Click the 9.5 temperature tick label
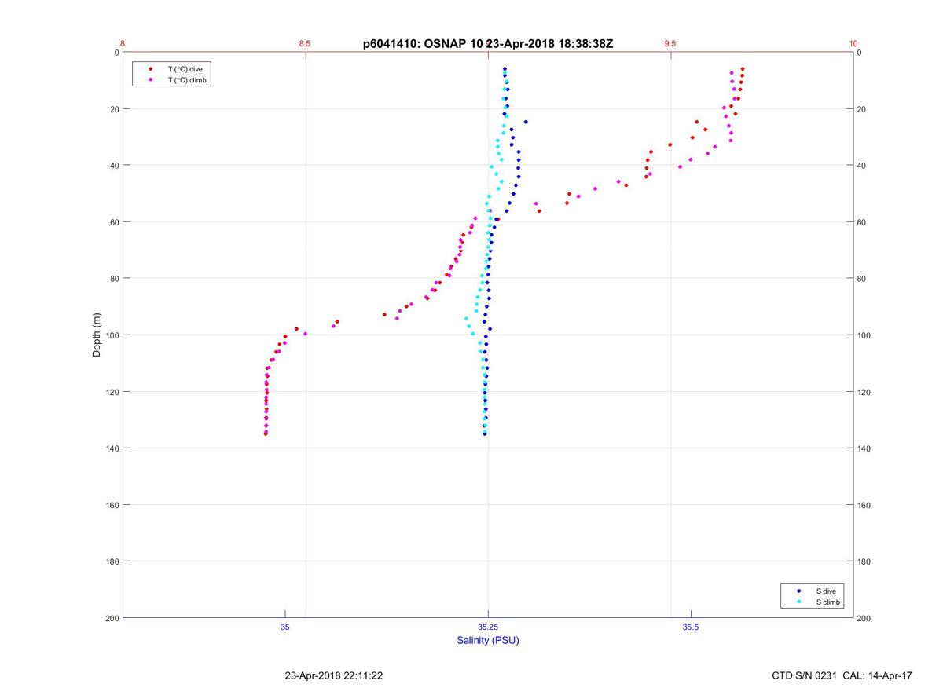Screen dimensions: 943x695 (670, 44)
